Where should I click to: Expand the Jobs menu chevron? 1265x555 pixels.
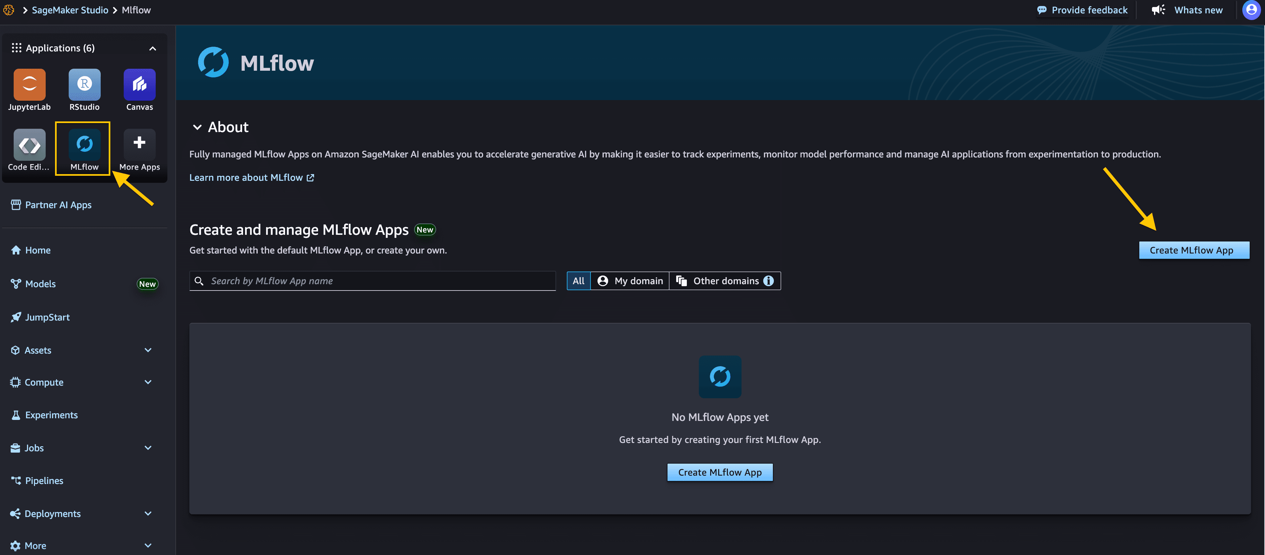pos(148,448)
